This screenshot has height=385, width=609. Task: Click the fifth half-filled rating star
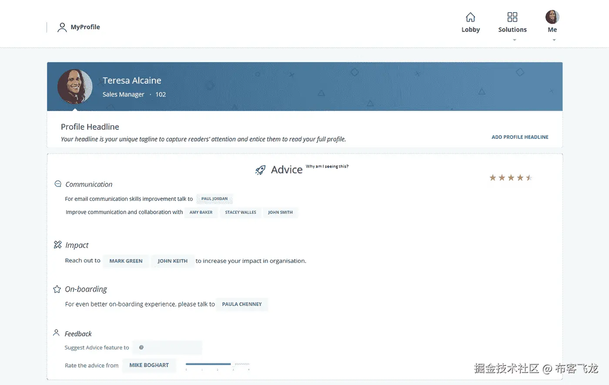529,178
